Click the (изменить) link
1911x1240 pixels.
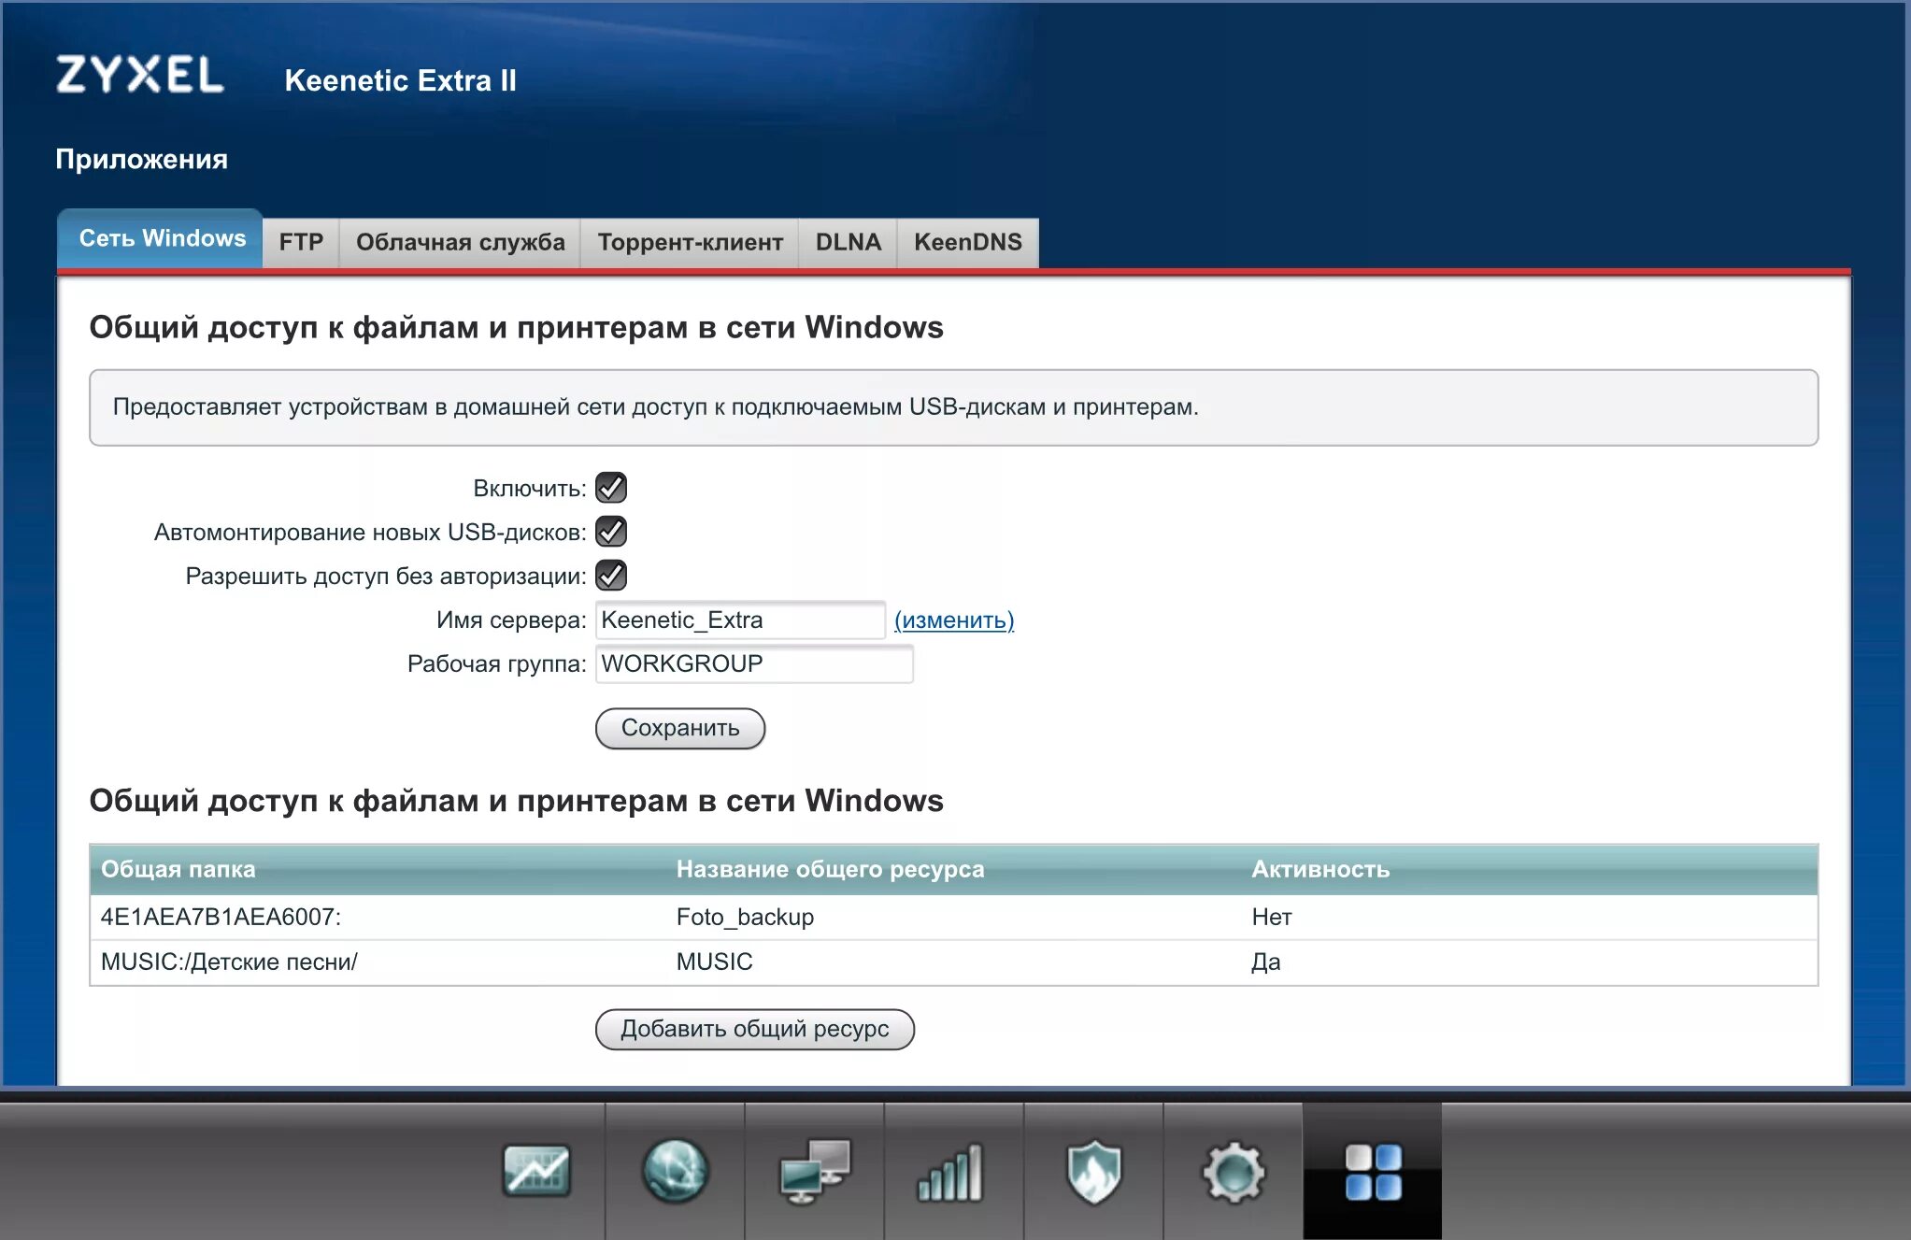pyautogui.click(x=954, y=620)
